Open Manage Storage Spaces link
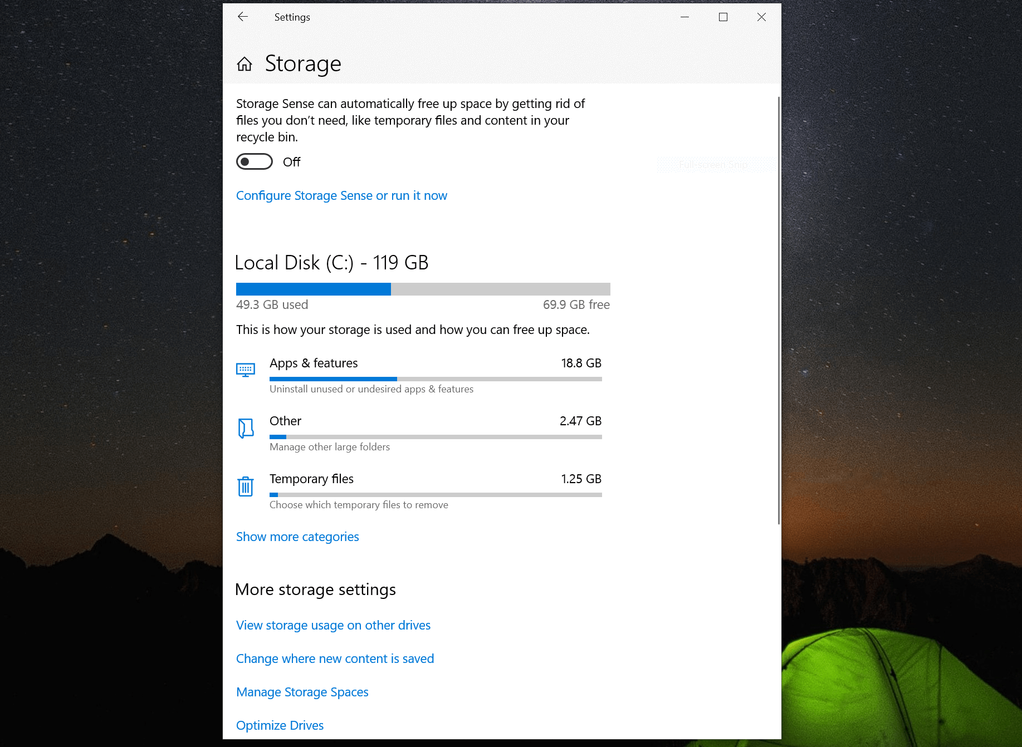This screenshot has width=1022, height=747. [302, 692]
